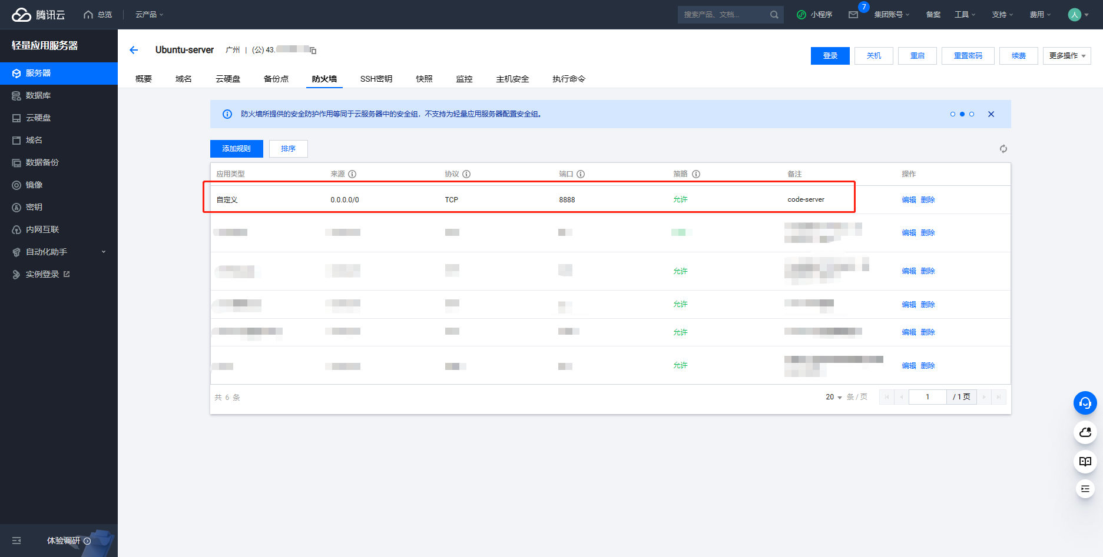Click the search magnifier icon

[774, 15]
